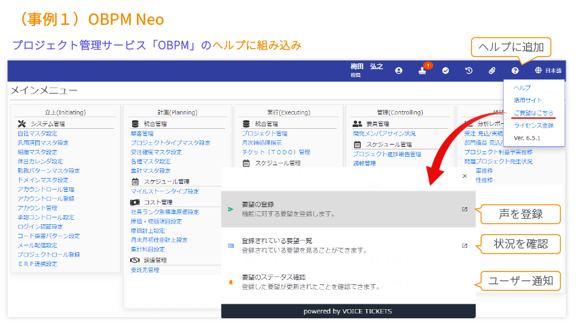Click the question mark help icon
The height and width of the screenshot is (328, 584).
click(x=515, y=70)
